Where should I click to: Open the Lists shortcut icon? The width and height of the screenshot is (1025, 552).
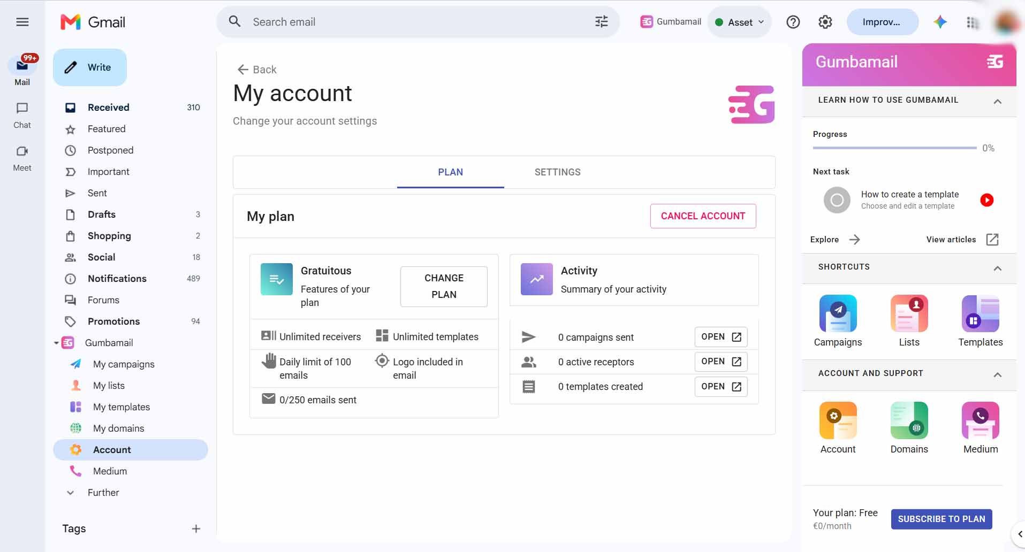click(909, 313)
